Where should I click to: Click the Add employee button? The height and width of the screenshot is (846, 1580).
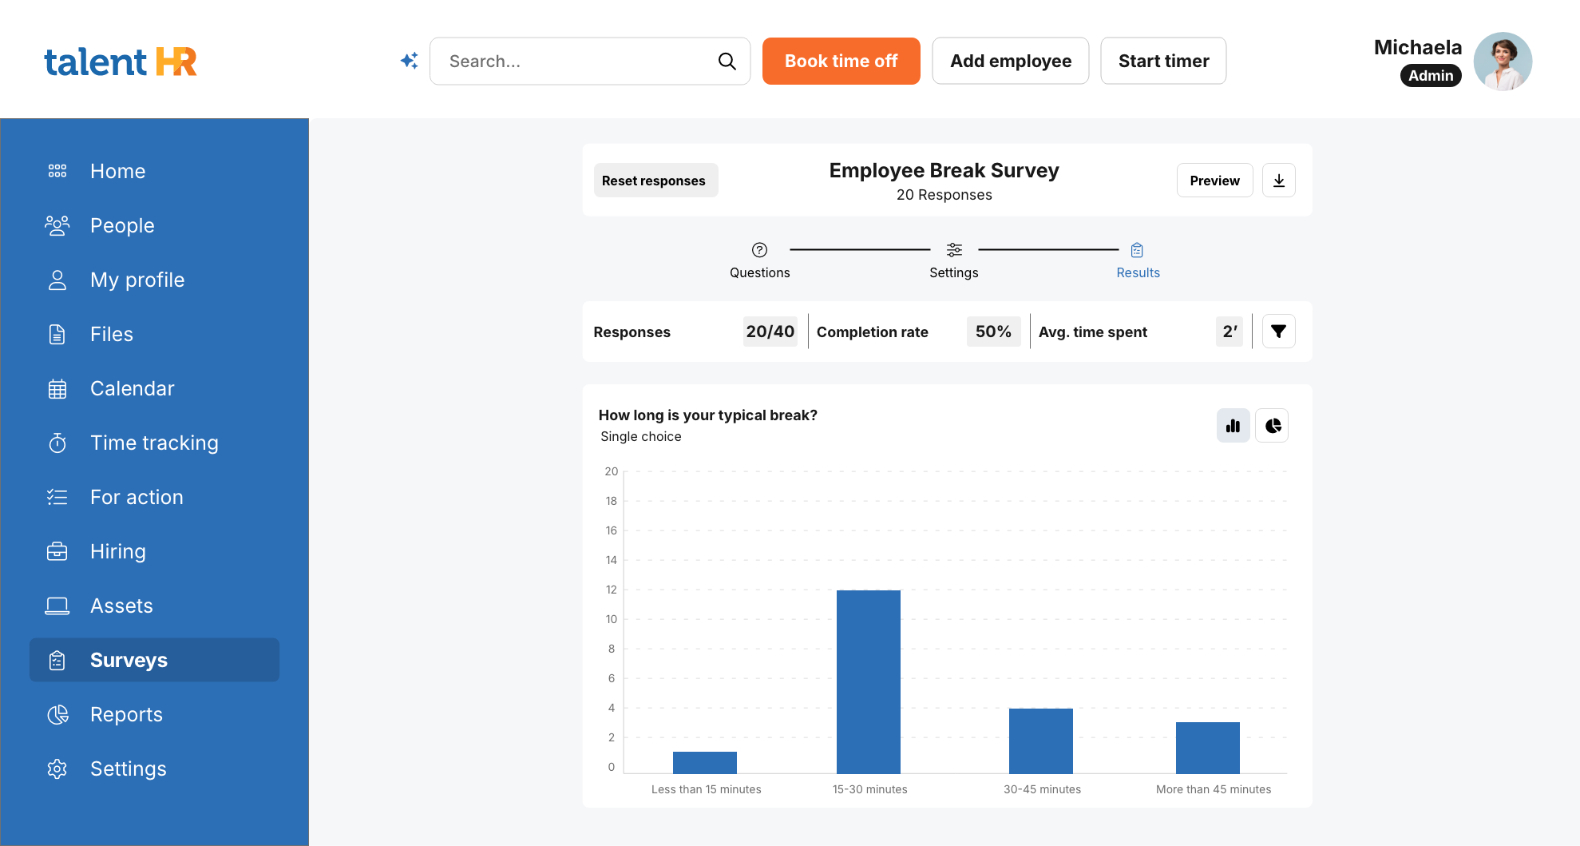tap(1010, 61)
